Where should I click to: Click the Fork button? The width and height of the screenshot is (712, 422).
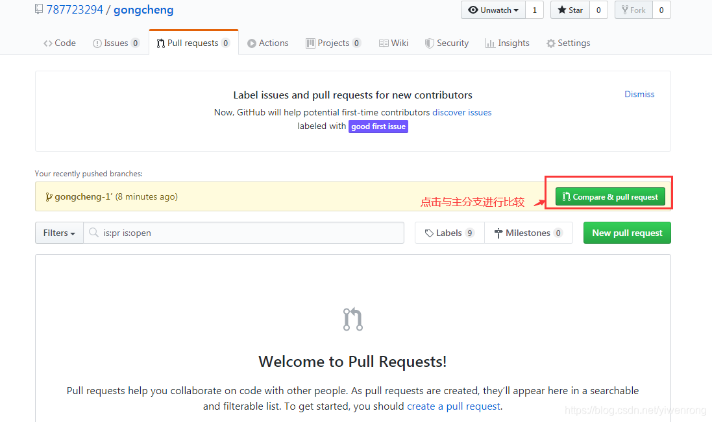(633, 10)
